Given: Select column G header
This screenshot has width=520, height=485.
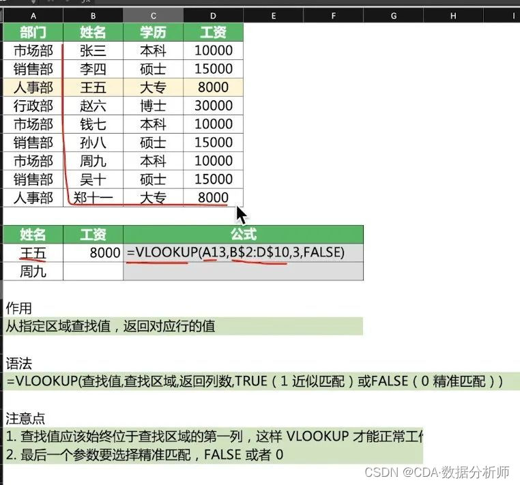Looking at the screenshot, I should [393, 16].
